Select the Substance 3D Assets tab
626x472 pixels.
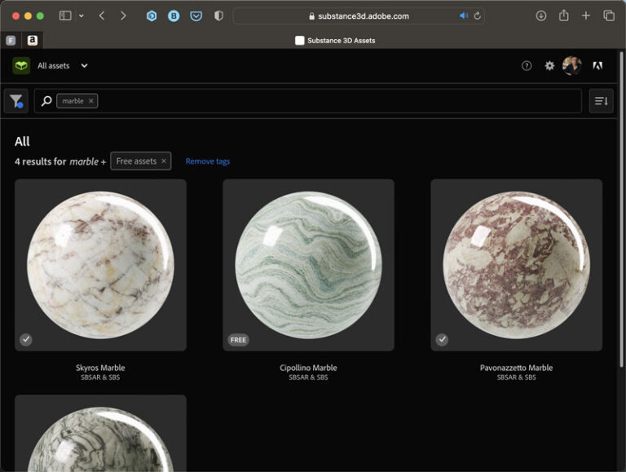334,40
